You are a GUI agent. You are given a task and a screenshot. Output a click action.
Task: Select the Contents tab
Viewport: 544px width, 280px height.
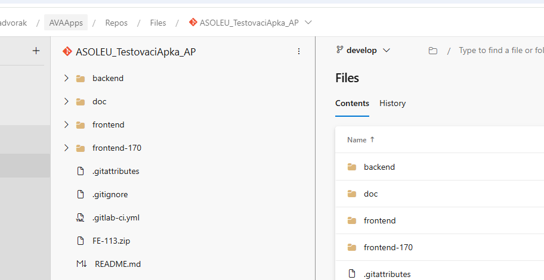(x=352, y=103)
